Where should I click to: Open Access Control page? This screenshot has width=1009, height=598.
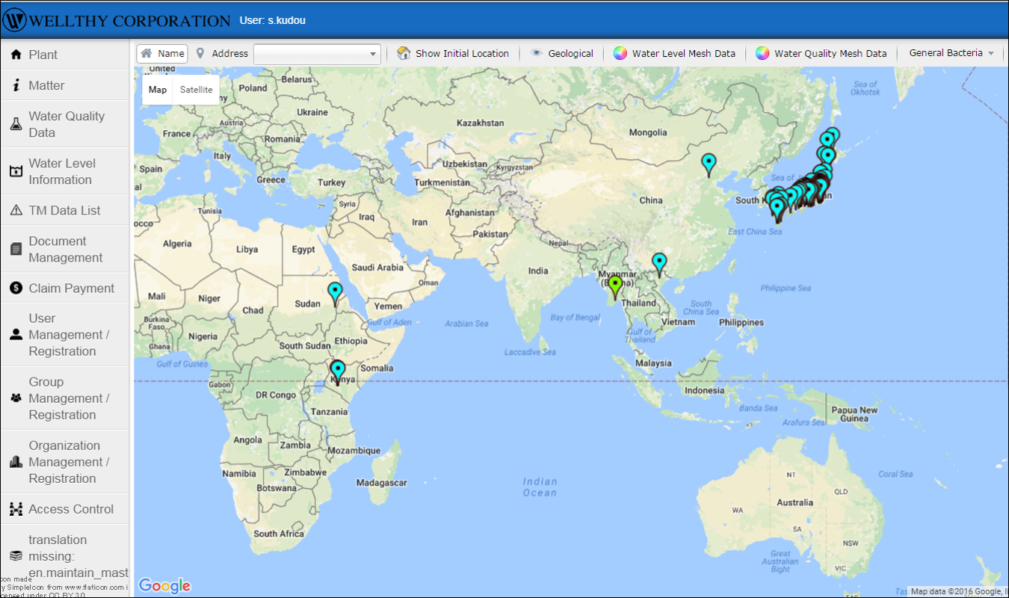pyautogui.click(x=65, y=509)
